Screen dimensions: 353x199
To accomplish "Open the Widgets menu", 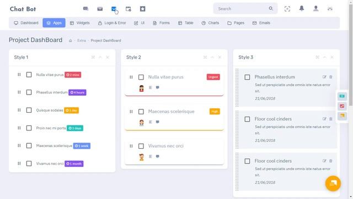I will point(79,23).
